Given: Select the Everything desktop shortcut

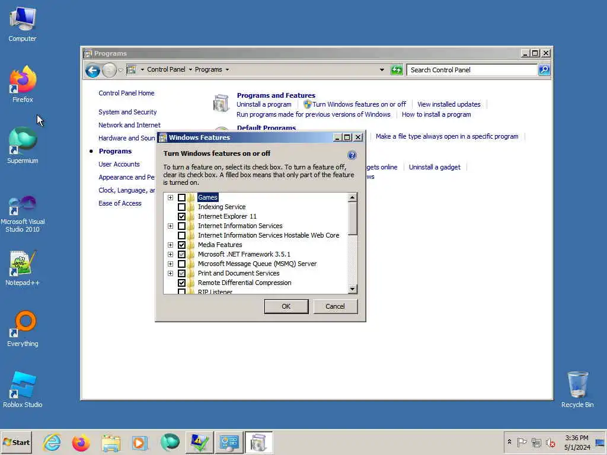Looking at the screenshot, I should (23, 329).
